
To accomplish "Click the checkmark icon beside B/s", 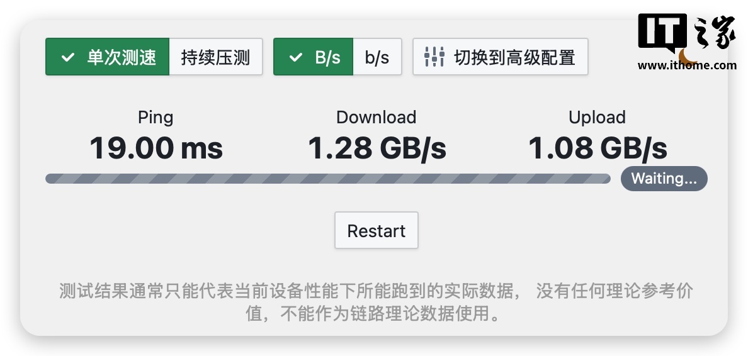I will [x=295, y=57].
